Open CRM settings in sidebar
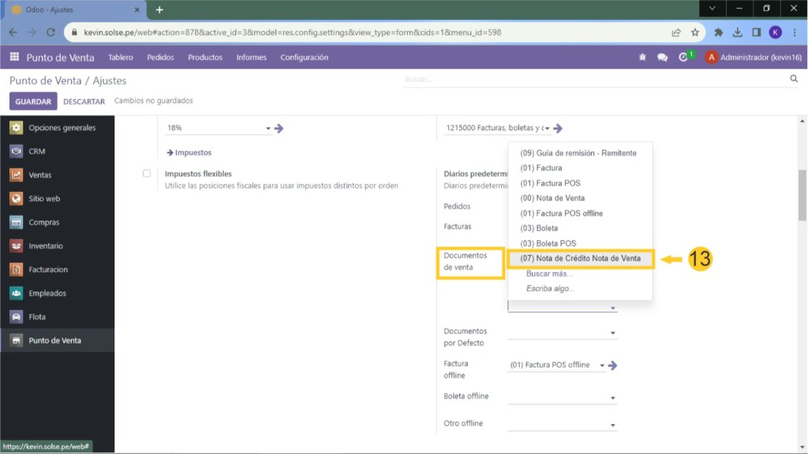 37,152
